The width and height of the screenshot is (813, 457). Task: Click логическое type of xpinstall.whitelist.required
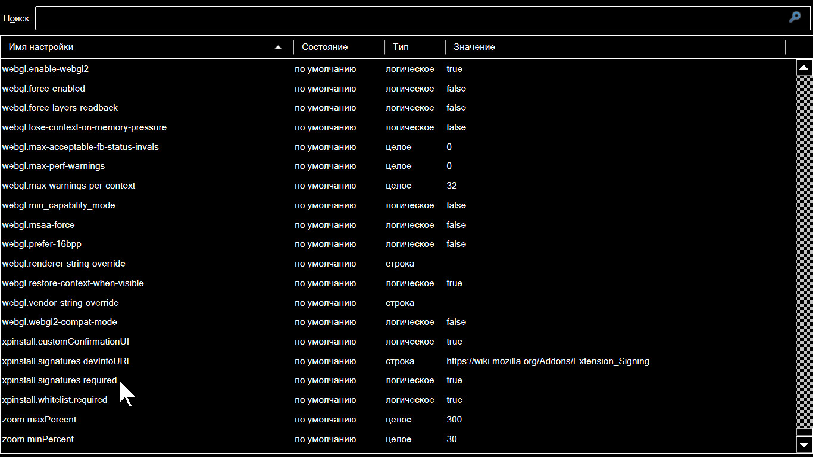[410, 400]
